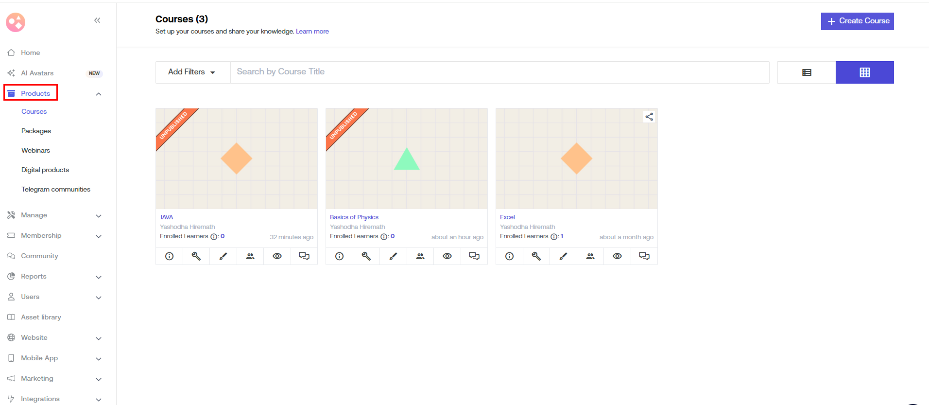
Task: Click the wrench icon on Basics of Physics
Action: pos(366,256)
